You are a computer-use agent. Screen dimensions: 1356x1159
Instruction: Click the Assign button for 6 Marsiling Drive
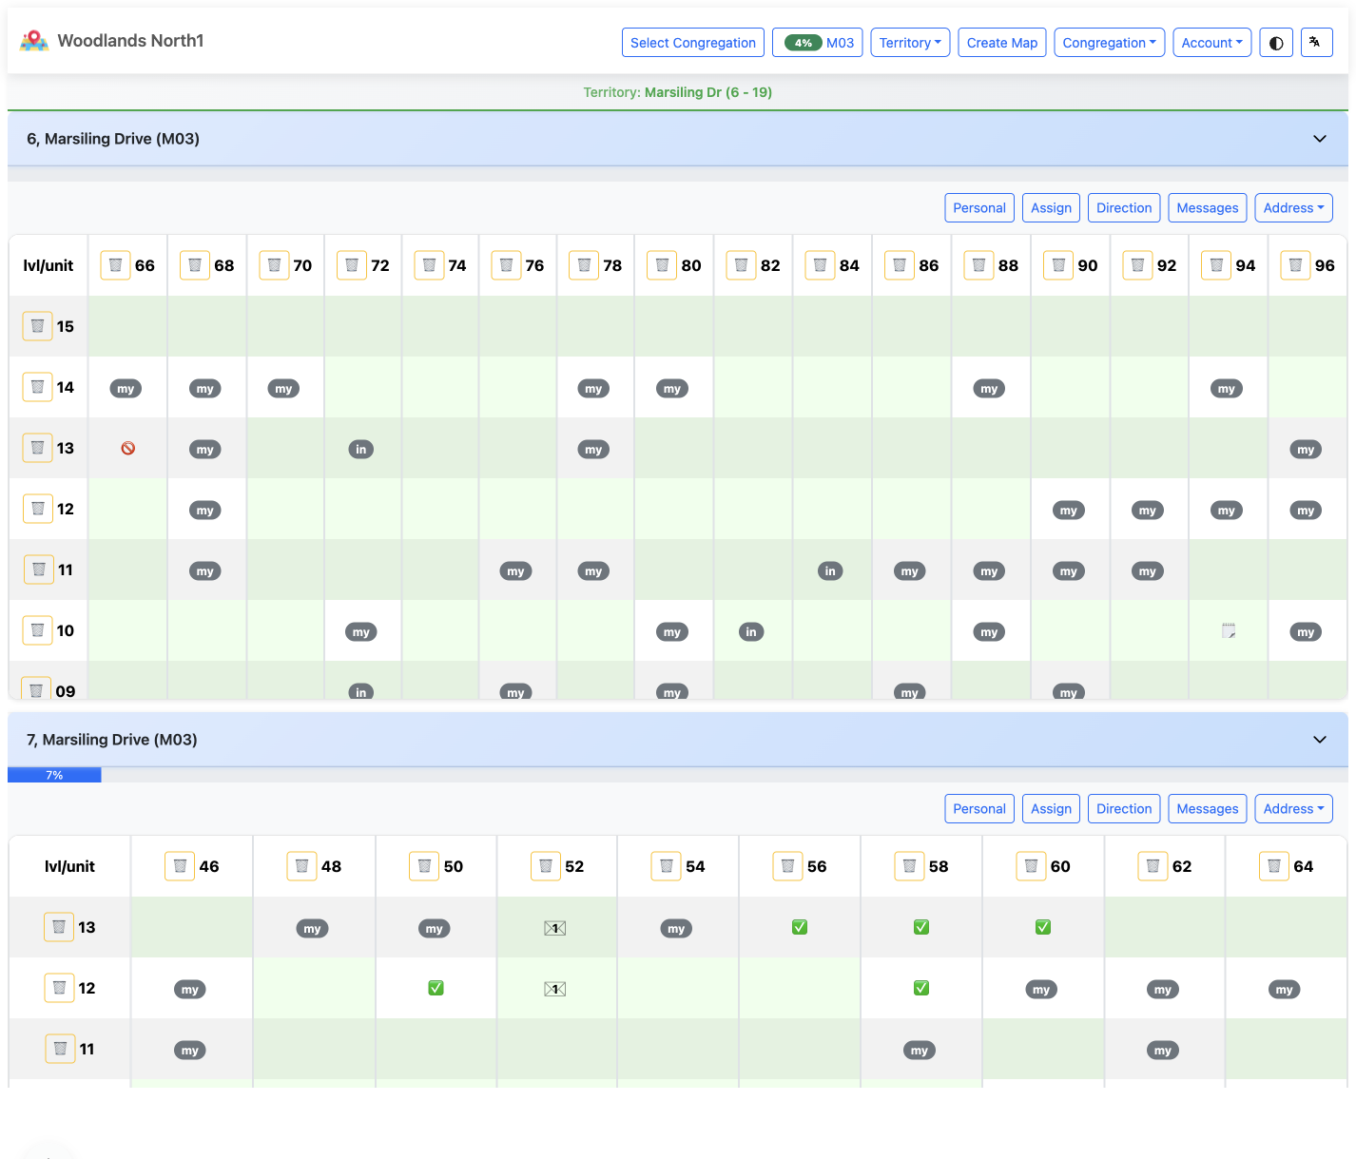point(1051,207)
